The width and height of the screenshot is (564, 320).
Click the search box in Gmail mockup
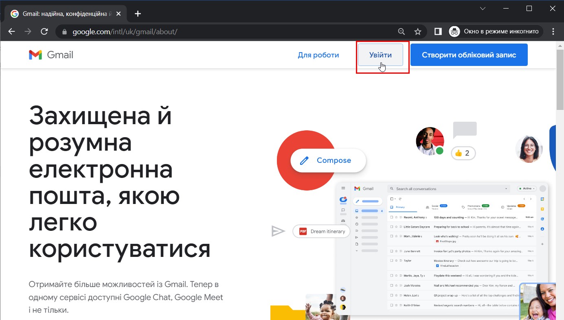(x=449, y=189)
